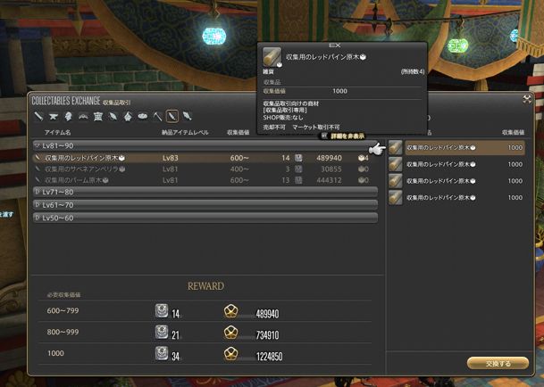Click the Lv83 level cell
Viewport: 544px width, 387px height.
click(171, 158)
